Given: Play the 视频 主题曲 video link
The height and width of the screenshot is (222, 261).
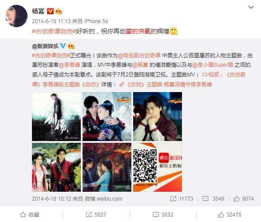Looking at the screenshot, I should [138, 79].
